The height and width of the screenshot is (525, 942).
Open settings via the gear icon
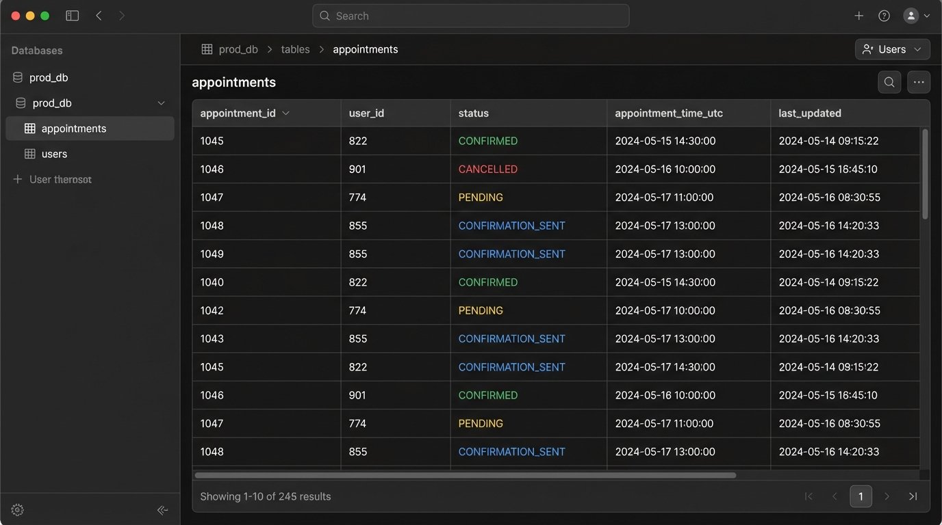(16, 509)
